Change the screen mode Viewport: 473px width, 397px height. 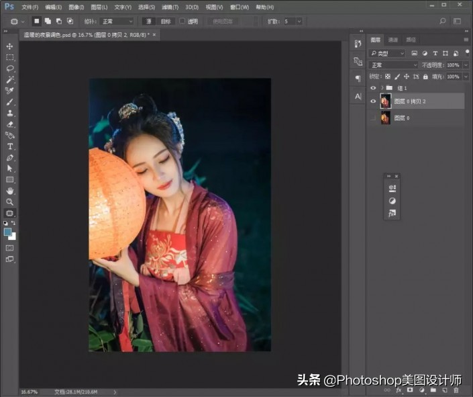pos(9,259)
